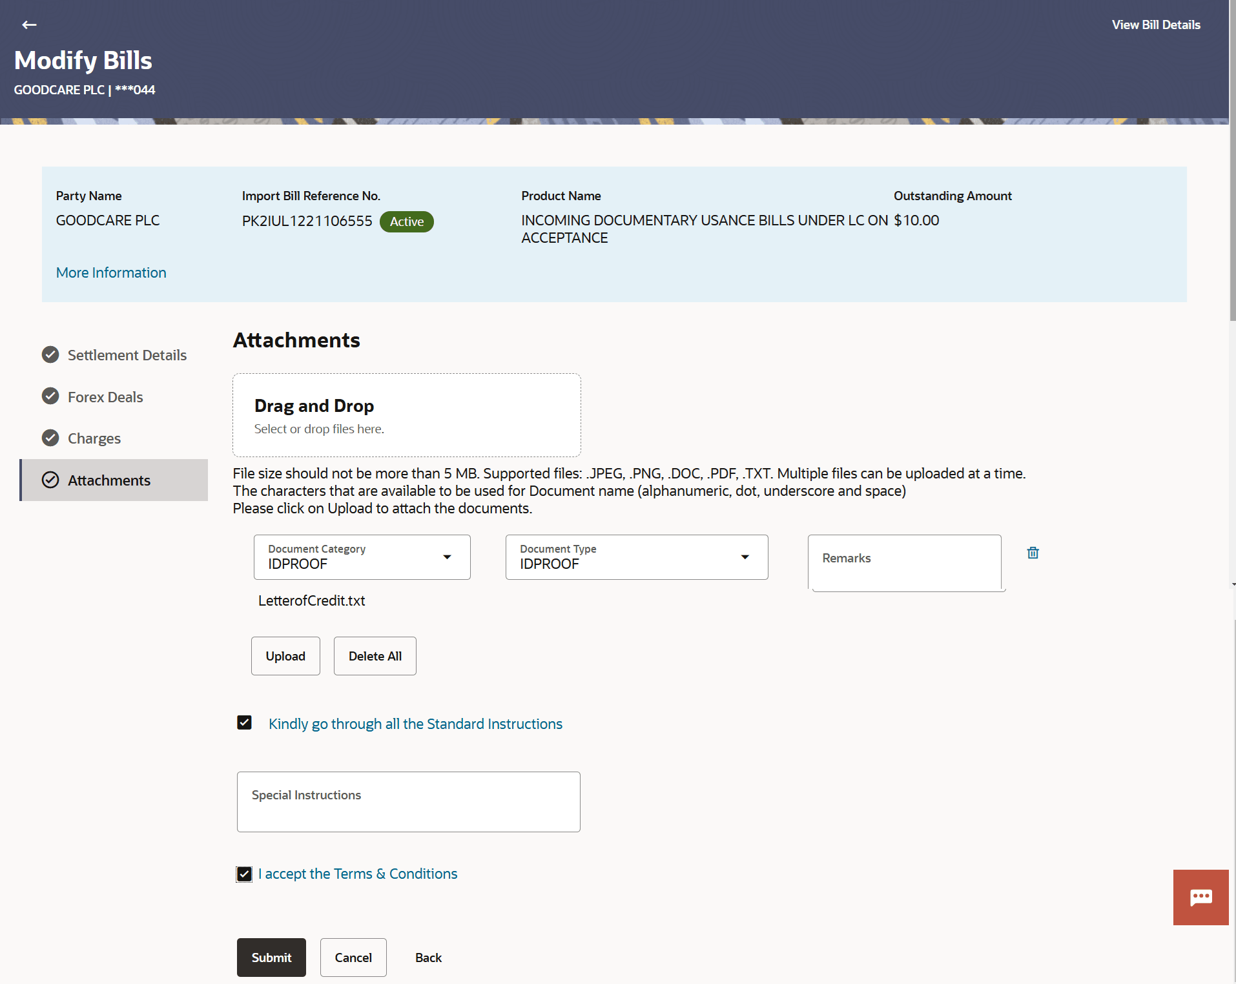Image resolution: width=1236 pixels, height=984 pixels.
Task: Click the Remarks input field
Action: [905, 562]
